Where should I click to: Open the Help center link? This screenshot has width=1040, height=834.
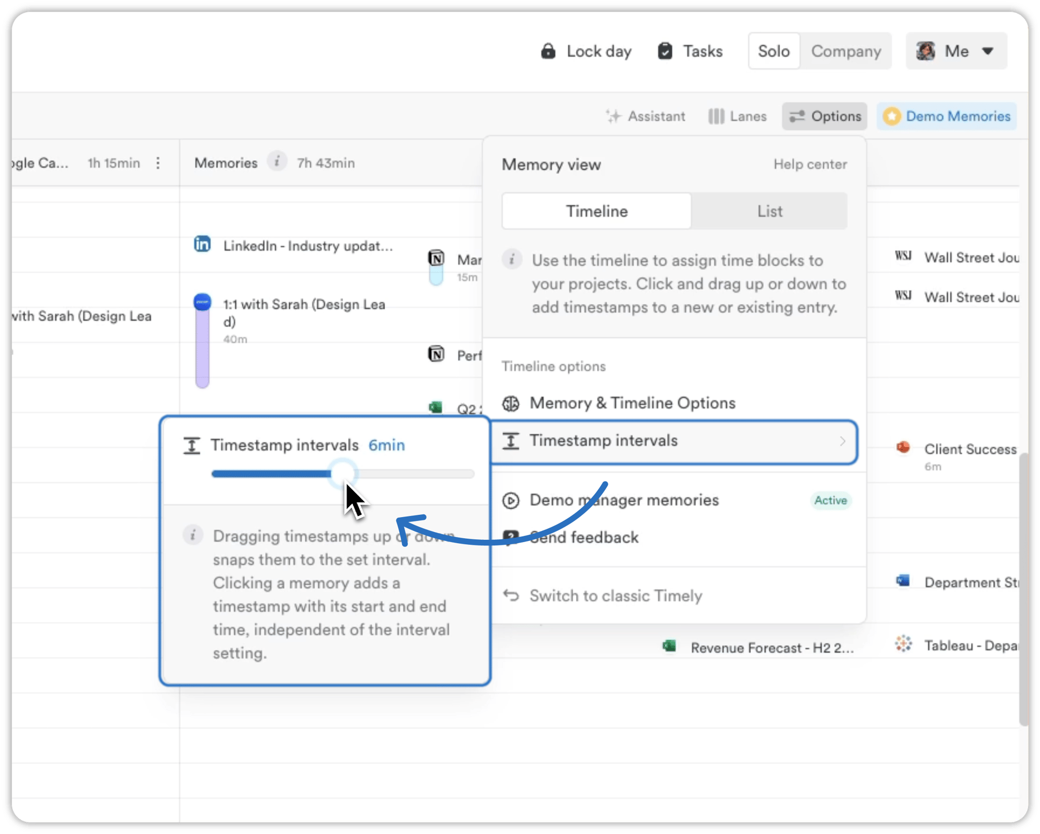pos(810,164)
